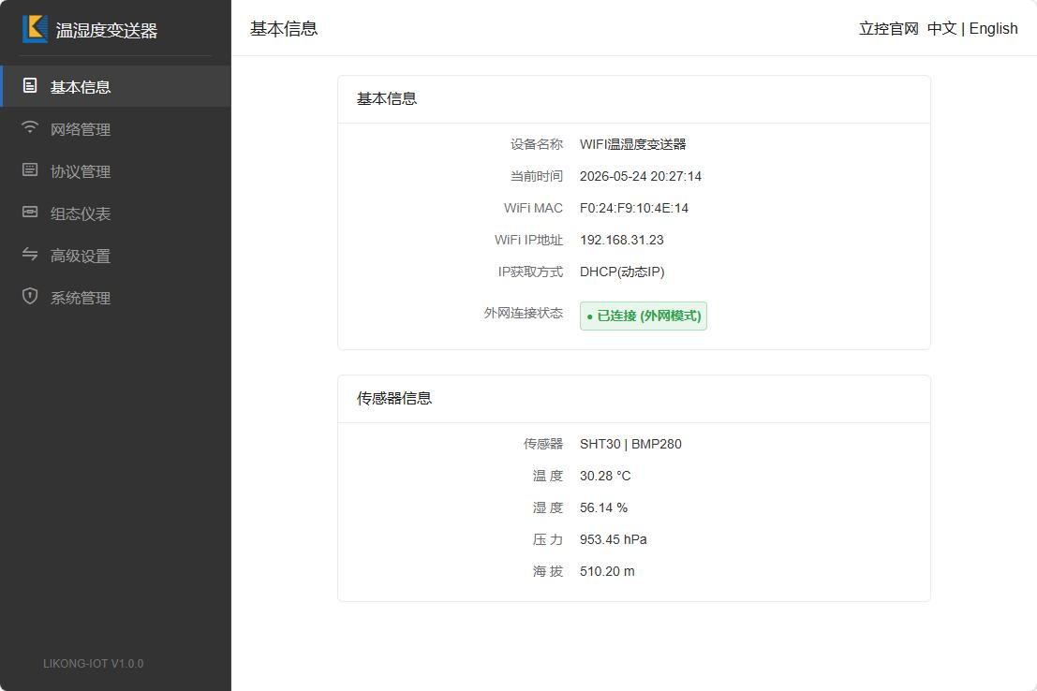Switch language to English
The image size is (1037, 691).
pyautogui.click(x=993, y=28)
